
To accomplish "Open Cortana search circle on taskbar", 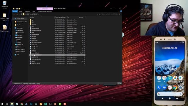I will [x=7, y=104].
